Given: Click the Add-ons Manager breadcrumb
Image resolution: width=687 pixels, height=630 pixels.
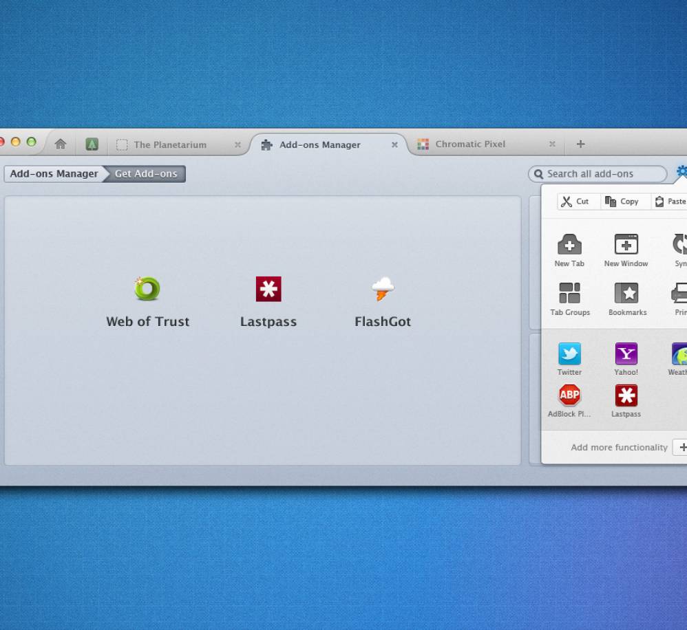Looking at the screenshot, I should coord(54,174).
